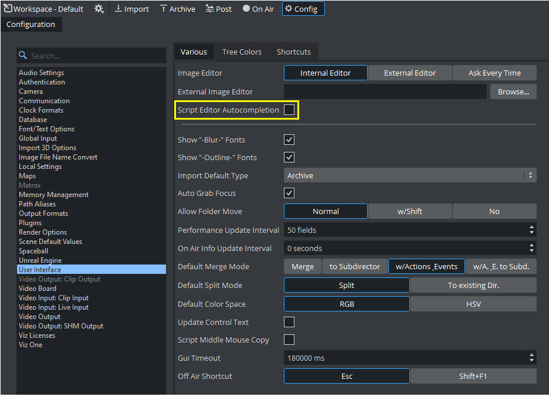Select HSV as Default Color Space
The width and height of the screenshot is (549, 400).
tap(473, 304)
